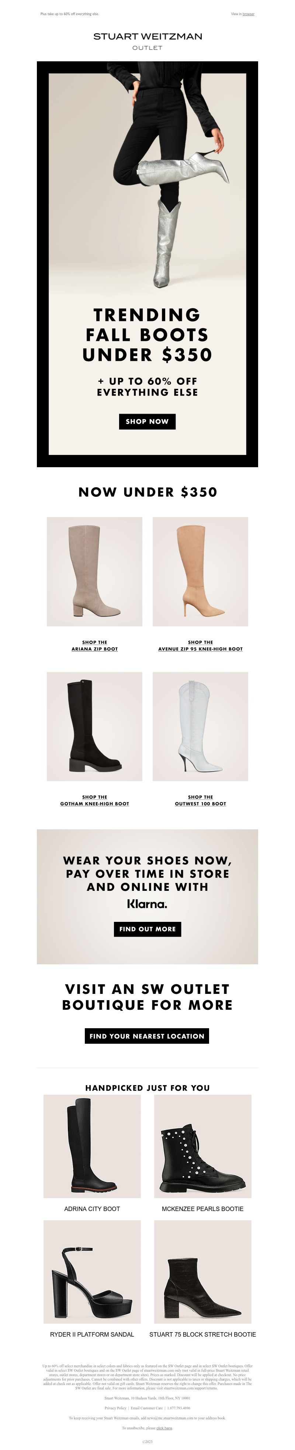Select the Ariana Zip Boot product image
This screenshot has height=1450, width=295.
[x=94, y=571]
